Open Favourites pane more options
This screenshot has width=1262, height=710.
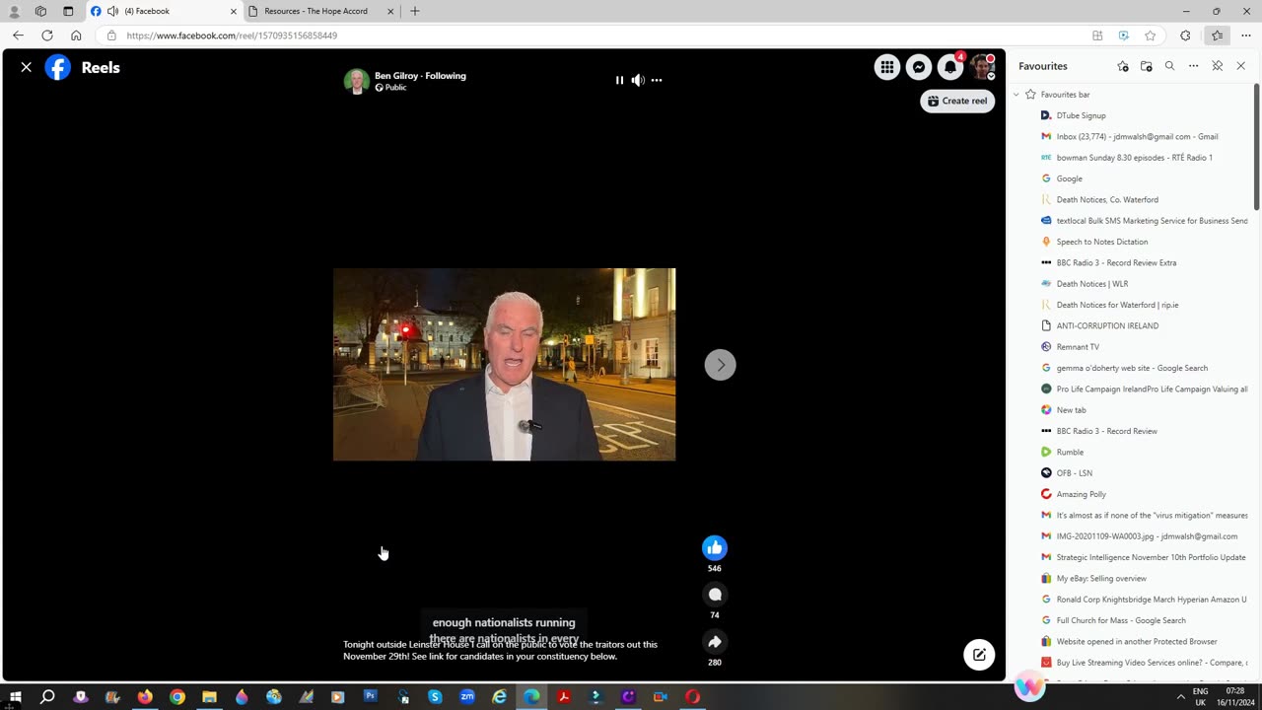[x=1193, y=66]
